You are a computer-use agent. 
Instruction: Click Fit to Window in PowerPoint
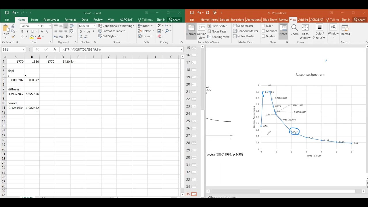(x=305, y=31)
